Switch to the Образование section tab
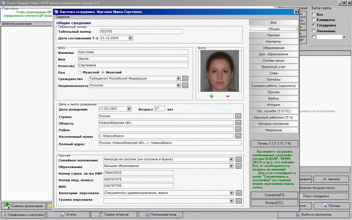352x220 pixels. 274,48
